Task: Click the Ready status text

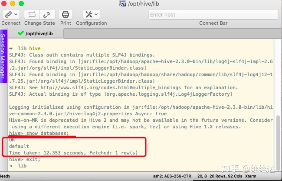Action: [5, 176]
